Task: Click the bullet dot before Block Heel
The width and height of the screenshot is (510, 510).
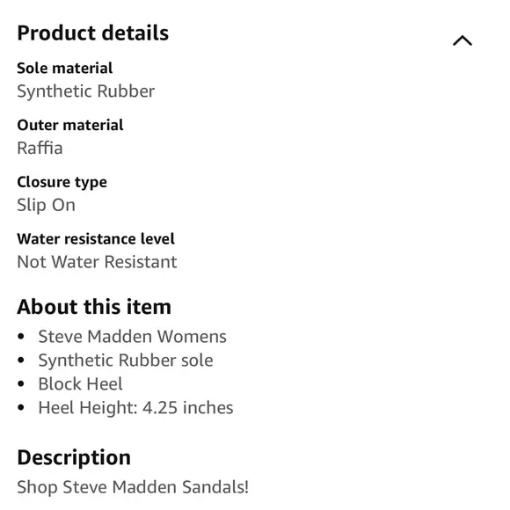Action: click(x=21, y=383)
